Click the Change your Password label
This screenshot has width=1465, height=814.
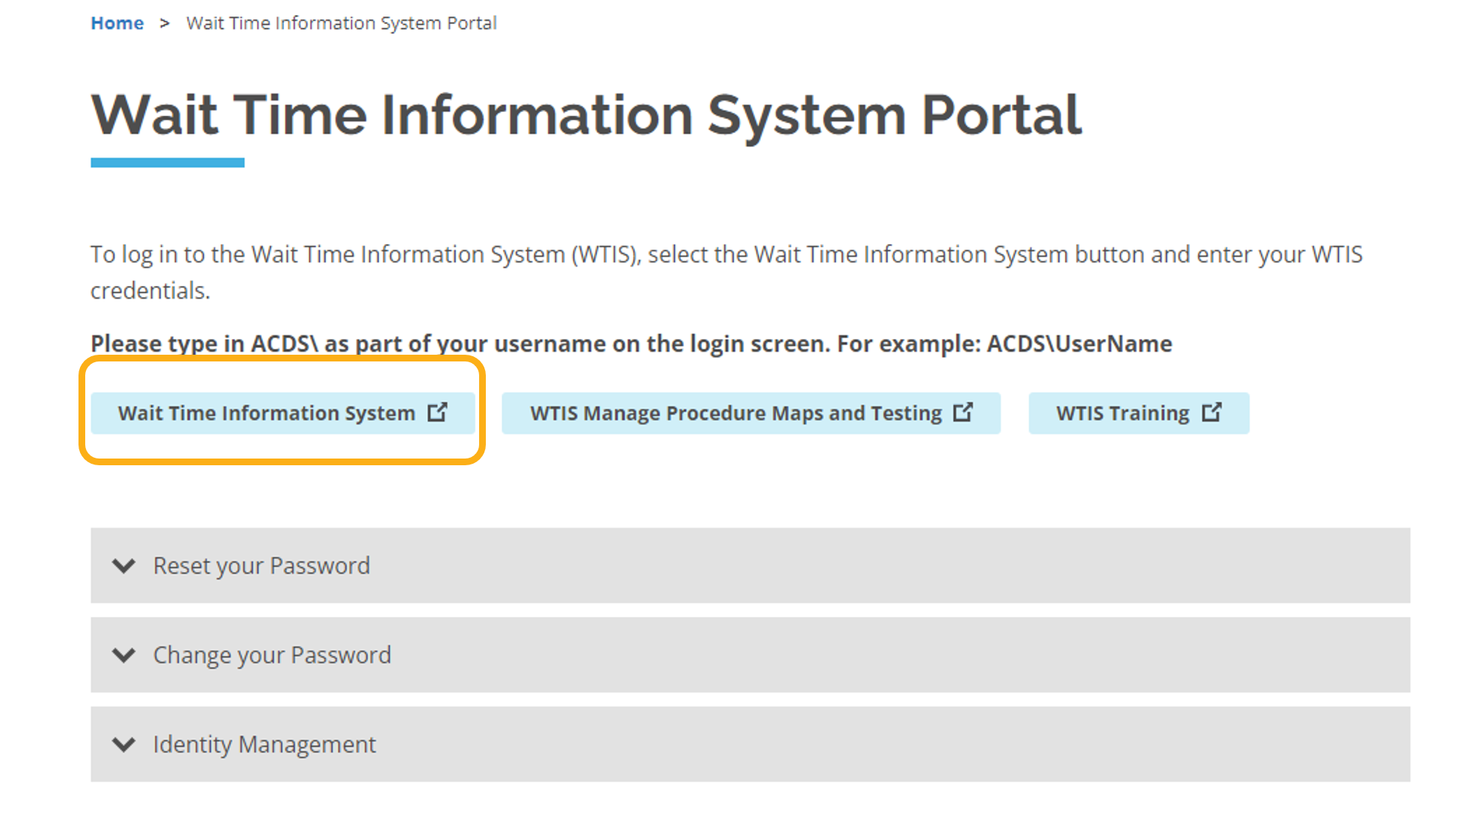click(271, 655)
